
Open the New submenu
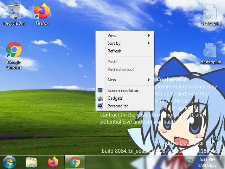(125, 80)
